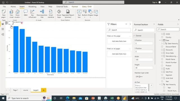
Task: Add a new report page
Action: (44, 90)
